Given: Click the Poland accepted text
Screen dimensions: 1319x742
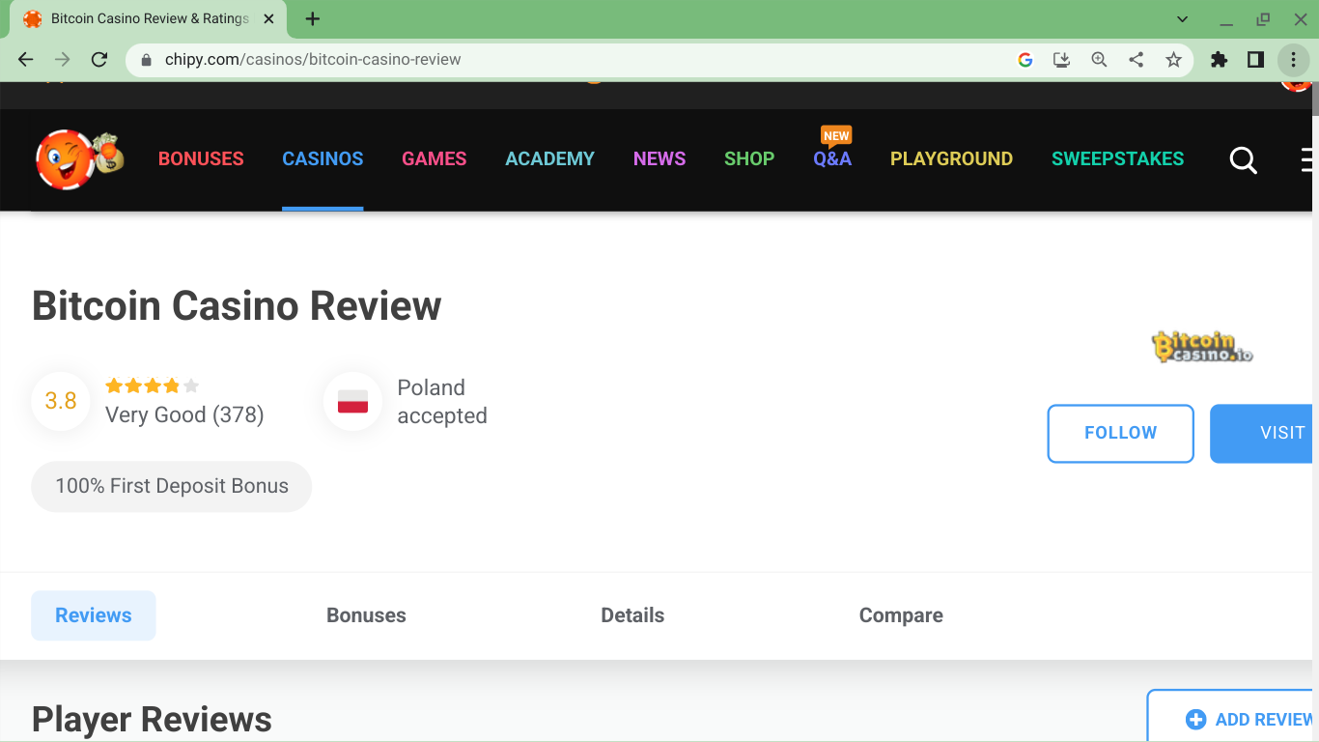Looking at the screenshot, I should (442, 402).
